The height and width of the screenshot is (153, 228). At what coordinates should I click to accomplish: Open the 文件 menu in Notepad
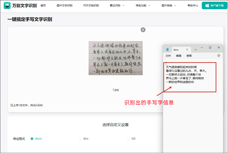pos(168,56)
